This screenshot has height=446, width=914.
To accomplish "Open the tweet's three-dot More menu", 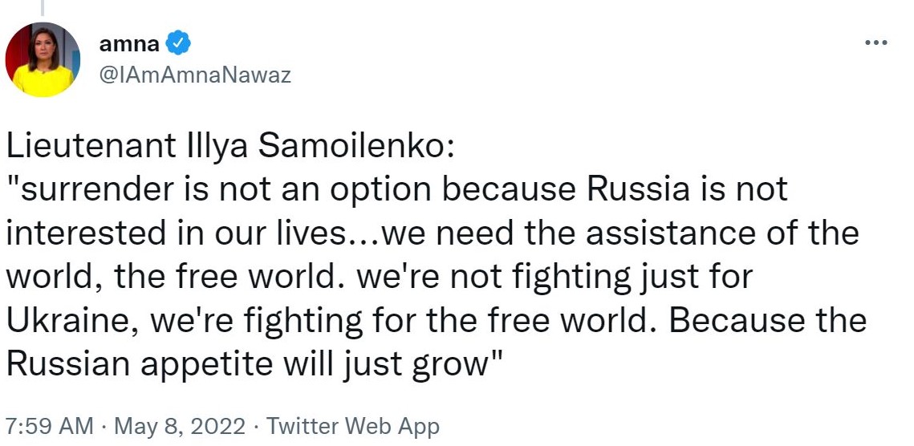I will [875, 43].
